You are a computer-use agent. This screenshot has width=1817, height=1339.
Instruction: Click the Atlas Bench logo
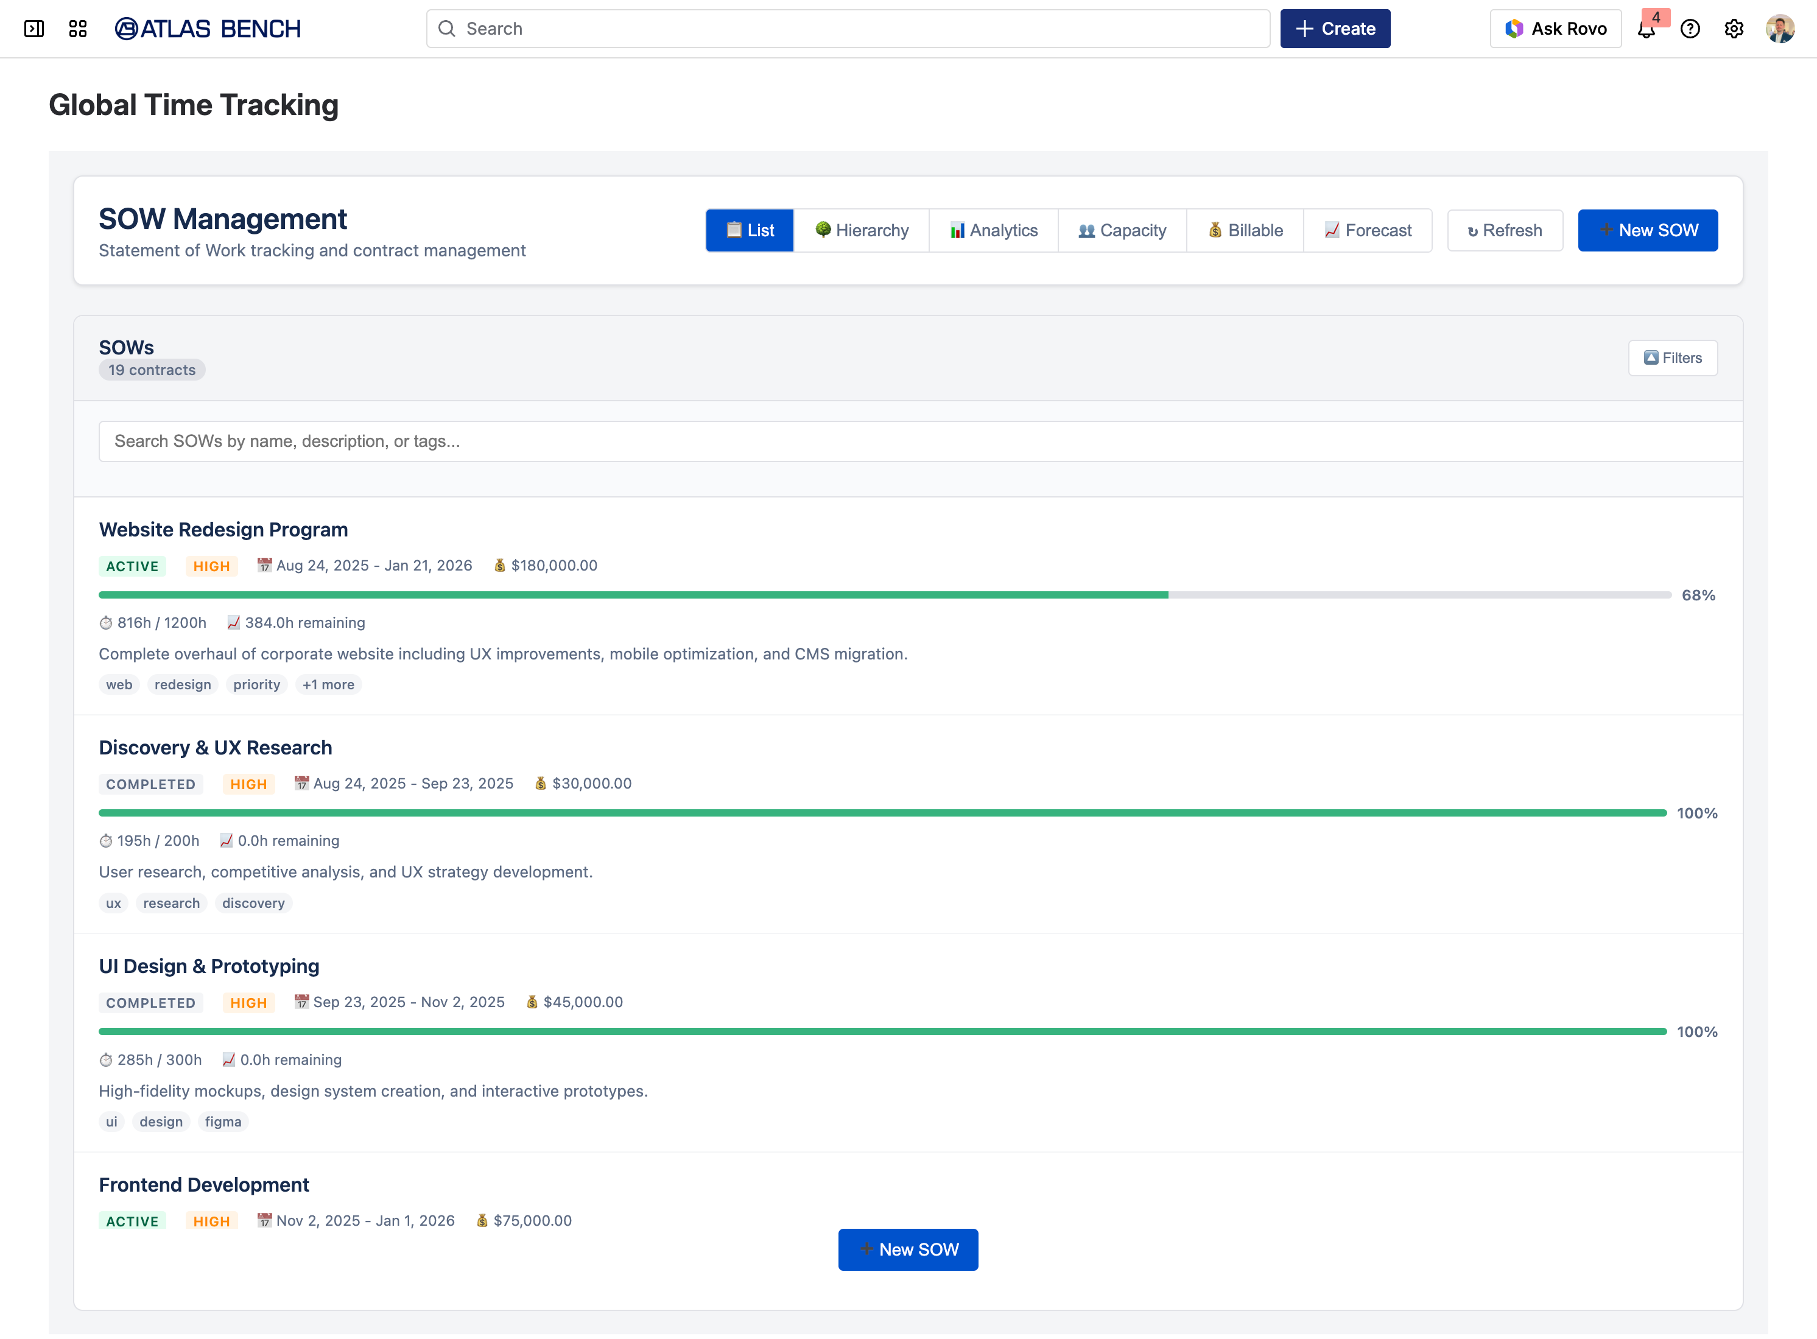[208, 29]
